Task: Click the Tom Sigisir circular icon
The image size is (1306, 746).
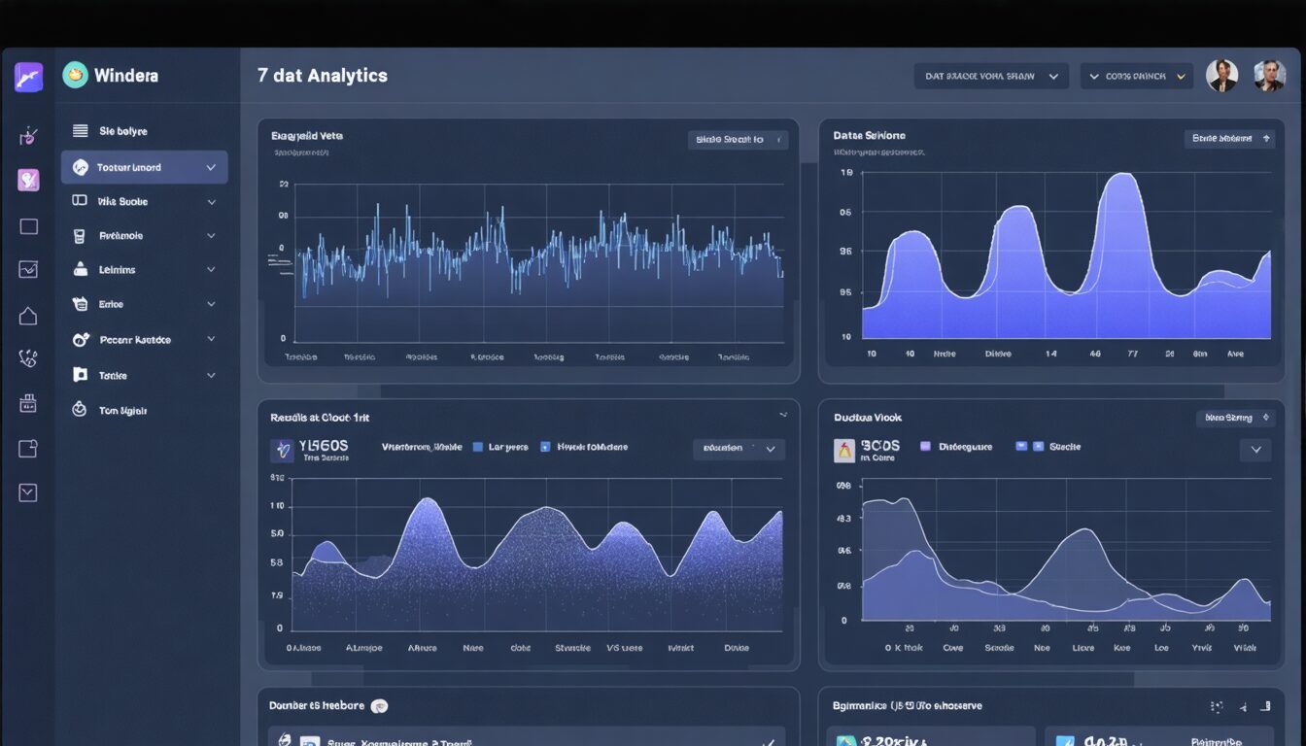Action: pos(80,410)
